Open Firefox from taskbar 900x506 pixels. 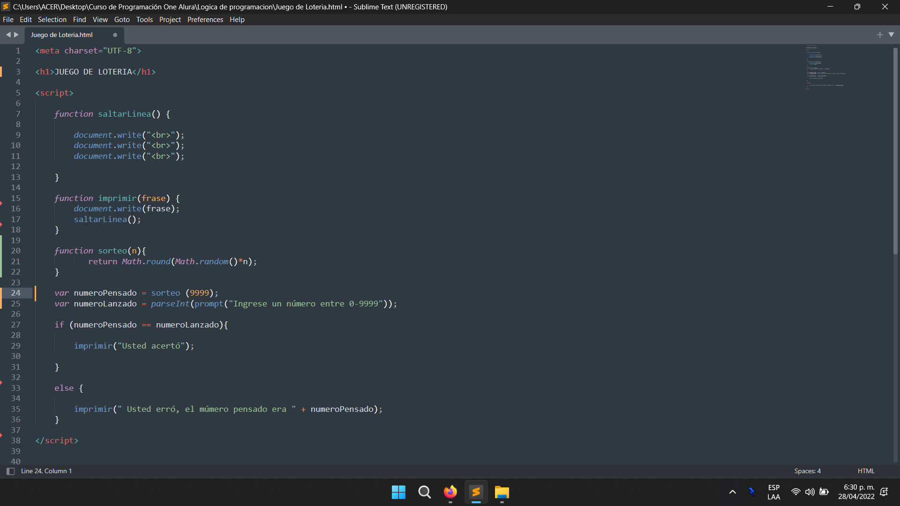(x=450, y=492)
